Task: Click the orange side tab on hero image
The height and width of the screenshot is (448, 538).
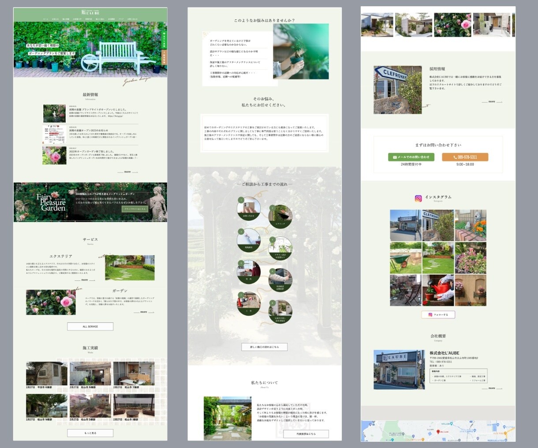Action: 164,57
